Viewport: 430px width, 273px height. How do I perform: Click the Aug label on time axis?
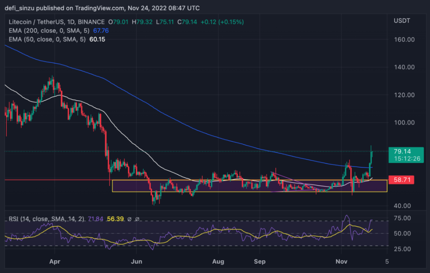tap(218, 262)
